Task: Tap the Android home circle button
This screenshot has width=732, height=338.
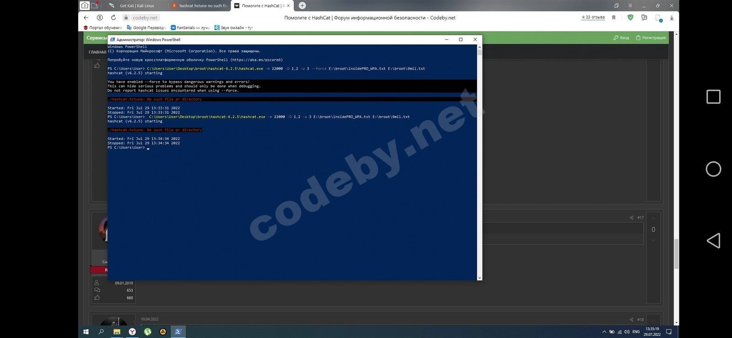Action: pos(713,169)
